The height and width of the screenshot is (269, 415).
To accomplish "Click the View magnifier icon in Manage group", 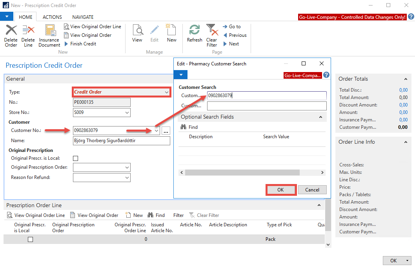I will point(137,30).
